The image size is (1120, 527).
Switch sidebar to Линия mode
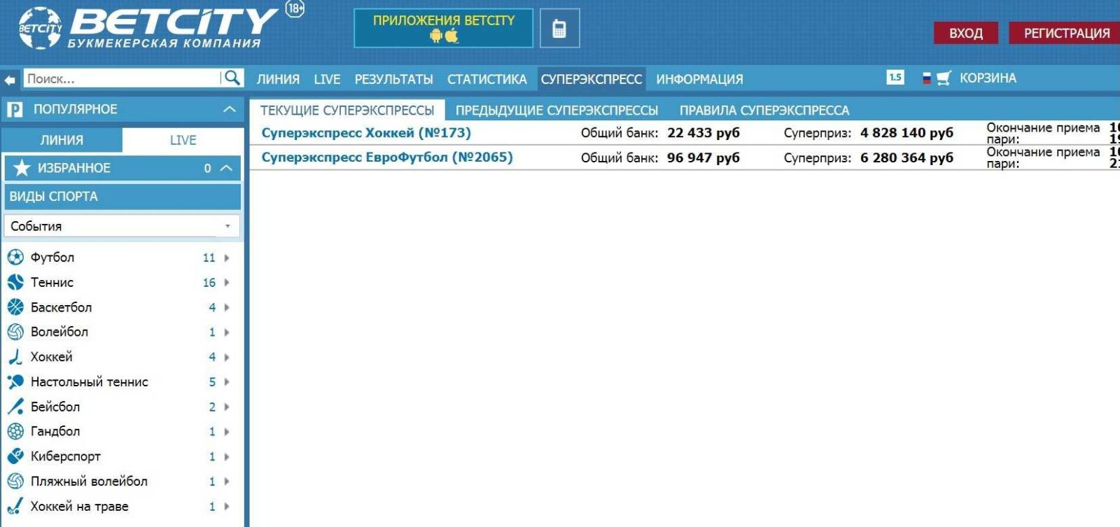click(x=62, y=140)
